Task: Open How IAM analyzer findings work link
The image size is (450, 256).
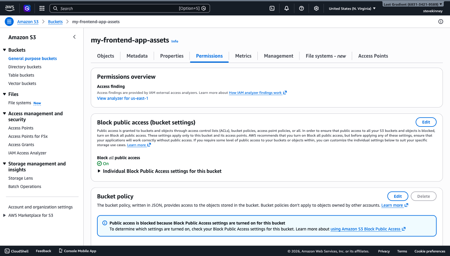Action: (x=258, y=93)
